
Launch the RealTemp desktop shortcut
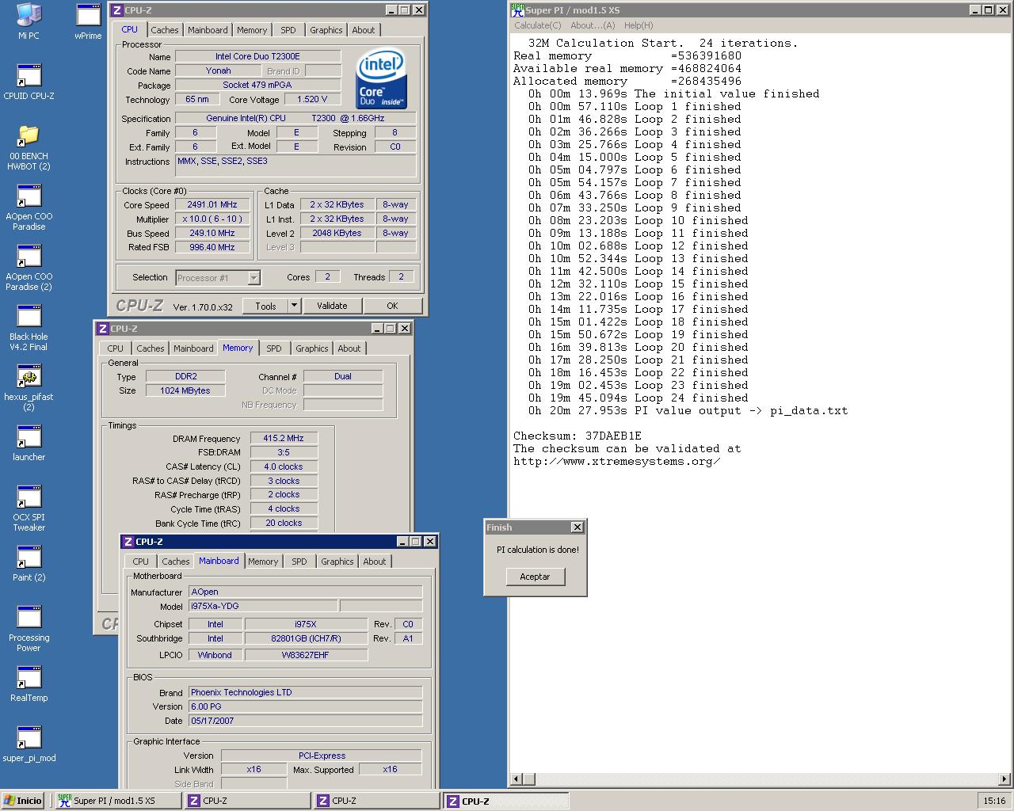point(29,683)
